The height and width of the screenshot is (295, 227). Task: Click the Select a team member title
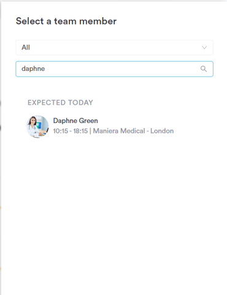click(66, 21)
